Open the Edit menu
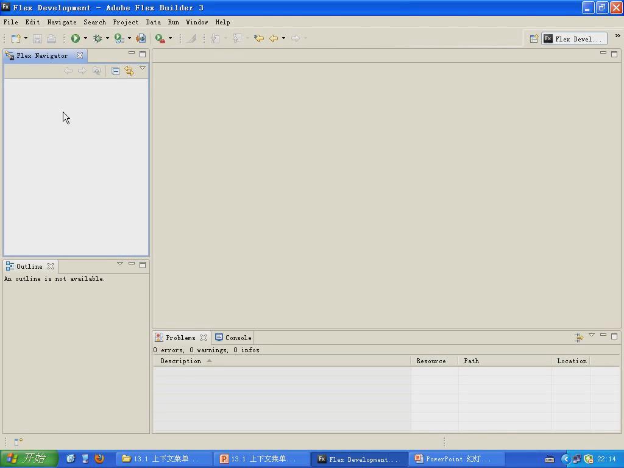The height and width of the screenshot is (468, 624). tap(33, 23)
